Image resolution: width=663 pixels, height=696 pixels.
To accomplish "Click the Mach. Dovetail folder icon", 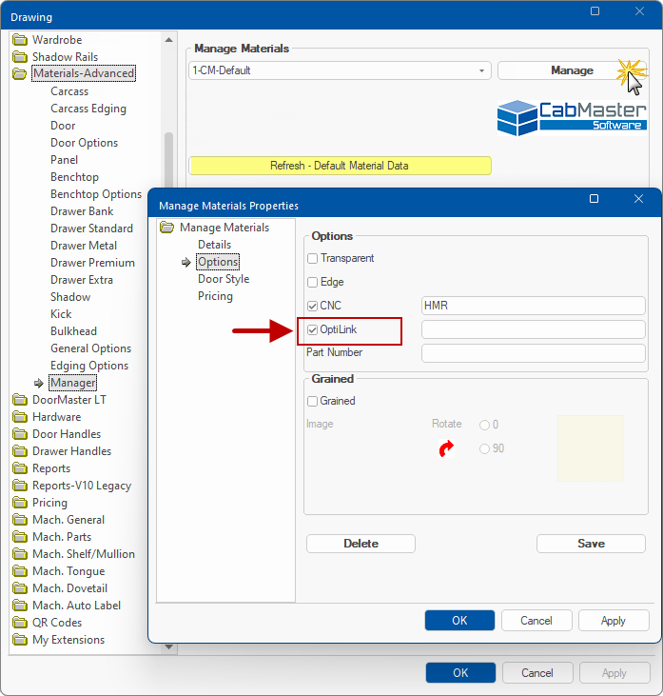I will click(x=20, y=588).
